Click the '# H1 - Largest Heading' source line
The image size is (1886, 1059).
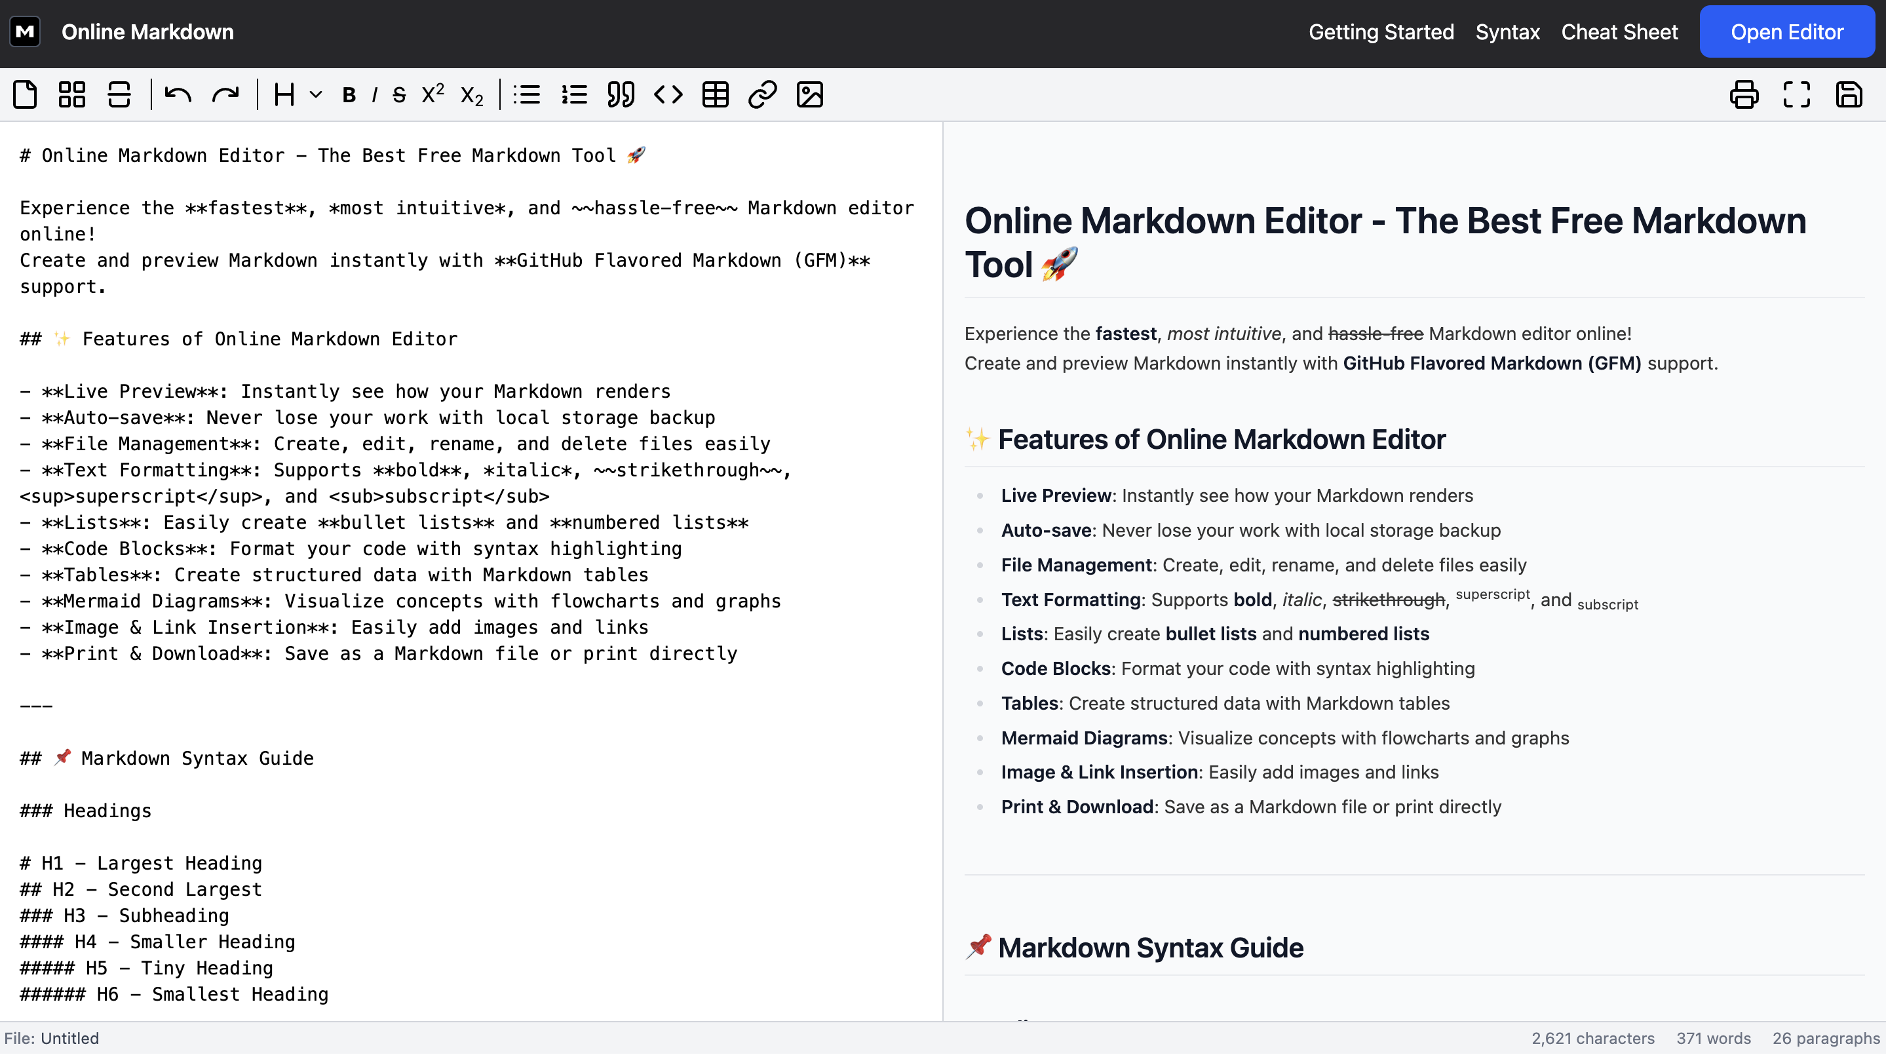pyautogui.click(x=142, y=864)
